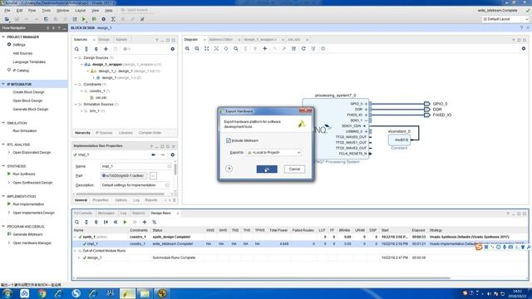Click Generate Block Design
The height and width of the screenshot is (299, 532).
31,110
